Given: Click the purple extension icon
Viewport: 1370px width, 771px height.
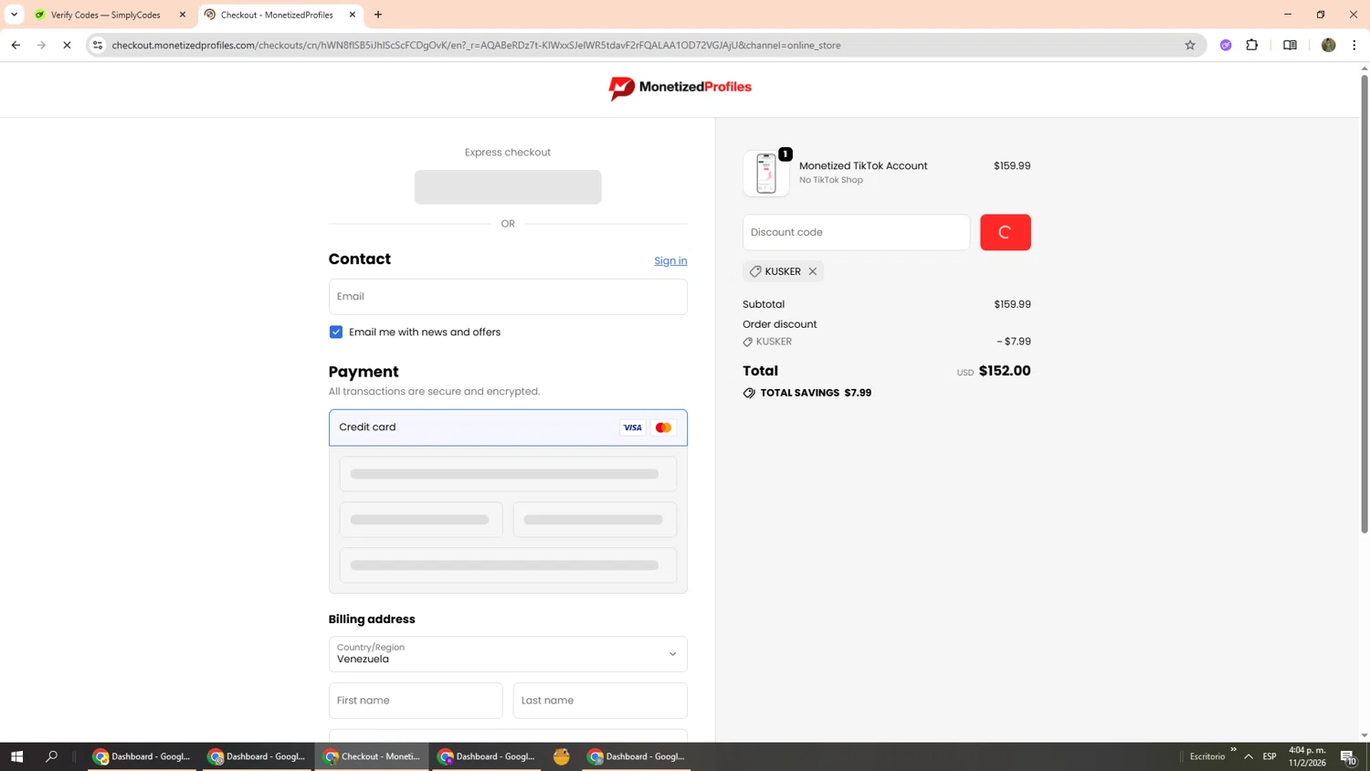Looking at the screenshot, I should coord(1226,45).
